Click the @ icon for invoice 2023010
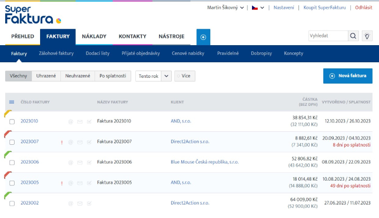Screen dimensions: 379x218 pyautogui.click(x=71, y=121)
